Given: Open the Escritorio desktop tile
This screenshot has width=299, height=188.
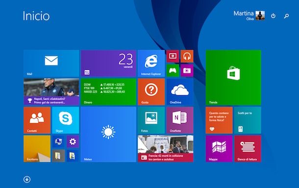Looking at the screenshot, I should pyautogui.click(x=37, y=148).
